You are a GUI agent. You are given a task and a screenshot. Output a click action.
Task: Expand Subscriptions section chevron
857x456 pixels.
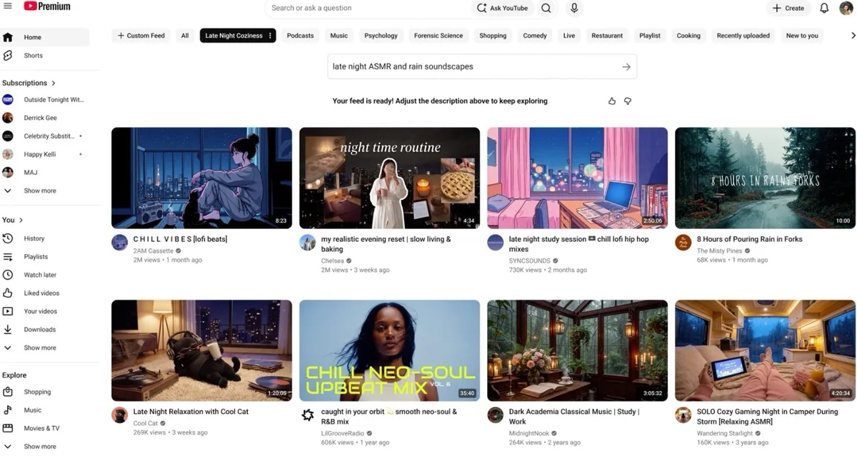pyautogui.click(x=54, y=83)
